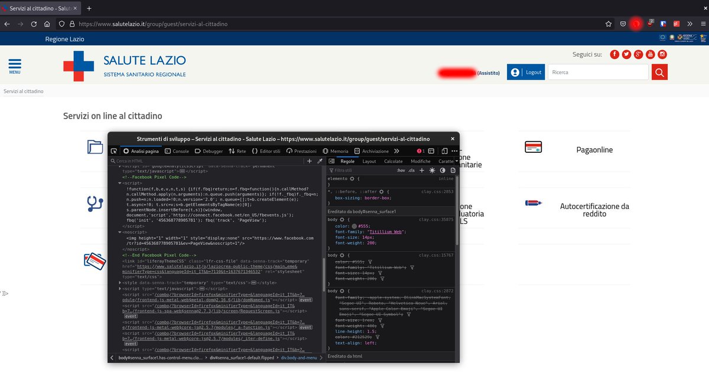Move breadcrumbs left with the arrow
The height and width of the screenshot is (386, 709).
(112, 358)
